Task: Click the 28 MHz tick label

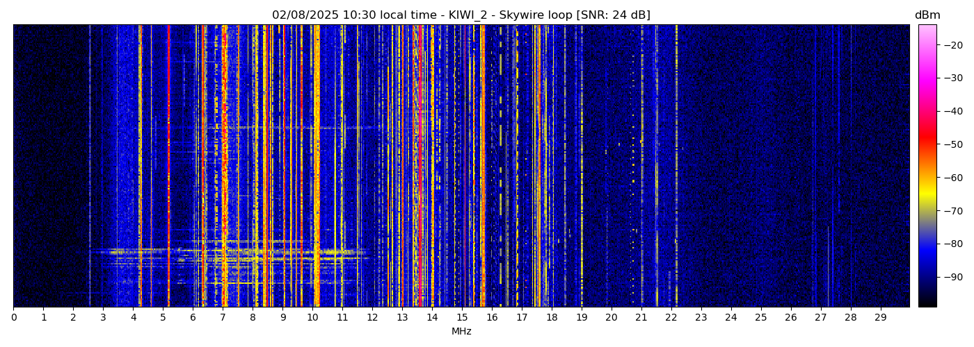Action: 850,317
